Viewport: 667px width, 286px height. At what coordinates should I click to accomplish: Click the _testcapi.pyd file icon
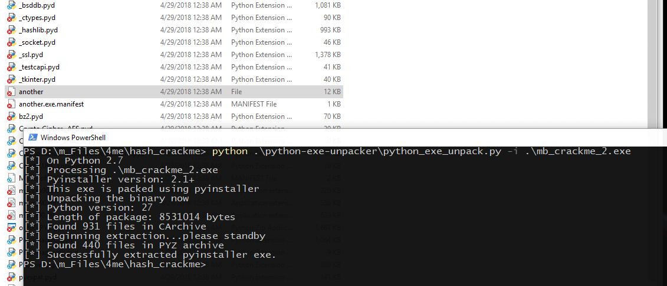tap(11, 67)
